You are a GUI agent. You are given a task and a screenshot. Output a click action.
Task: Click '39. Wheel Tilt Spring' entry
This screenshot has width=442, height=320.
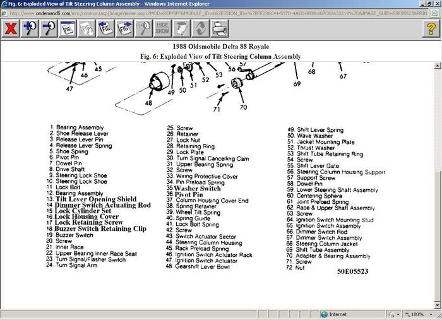pyautogui.click(x=193, y=212)
